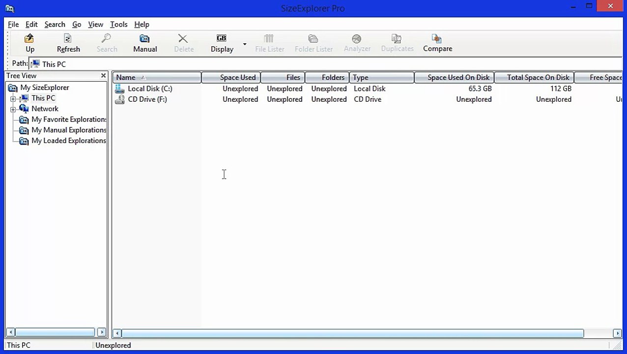Sort by the Space Used column header

[x=231, y=78]
